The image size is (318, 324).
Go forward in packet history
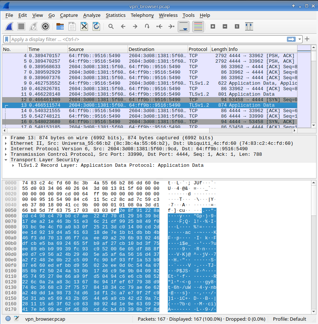(135, 26)
